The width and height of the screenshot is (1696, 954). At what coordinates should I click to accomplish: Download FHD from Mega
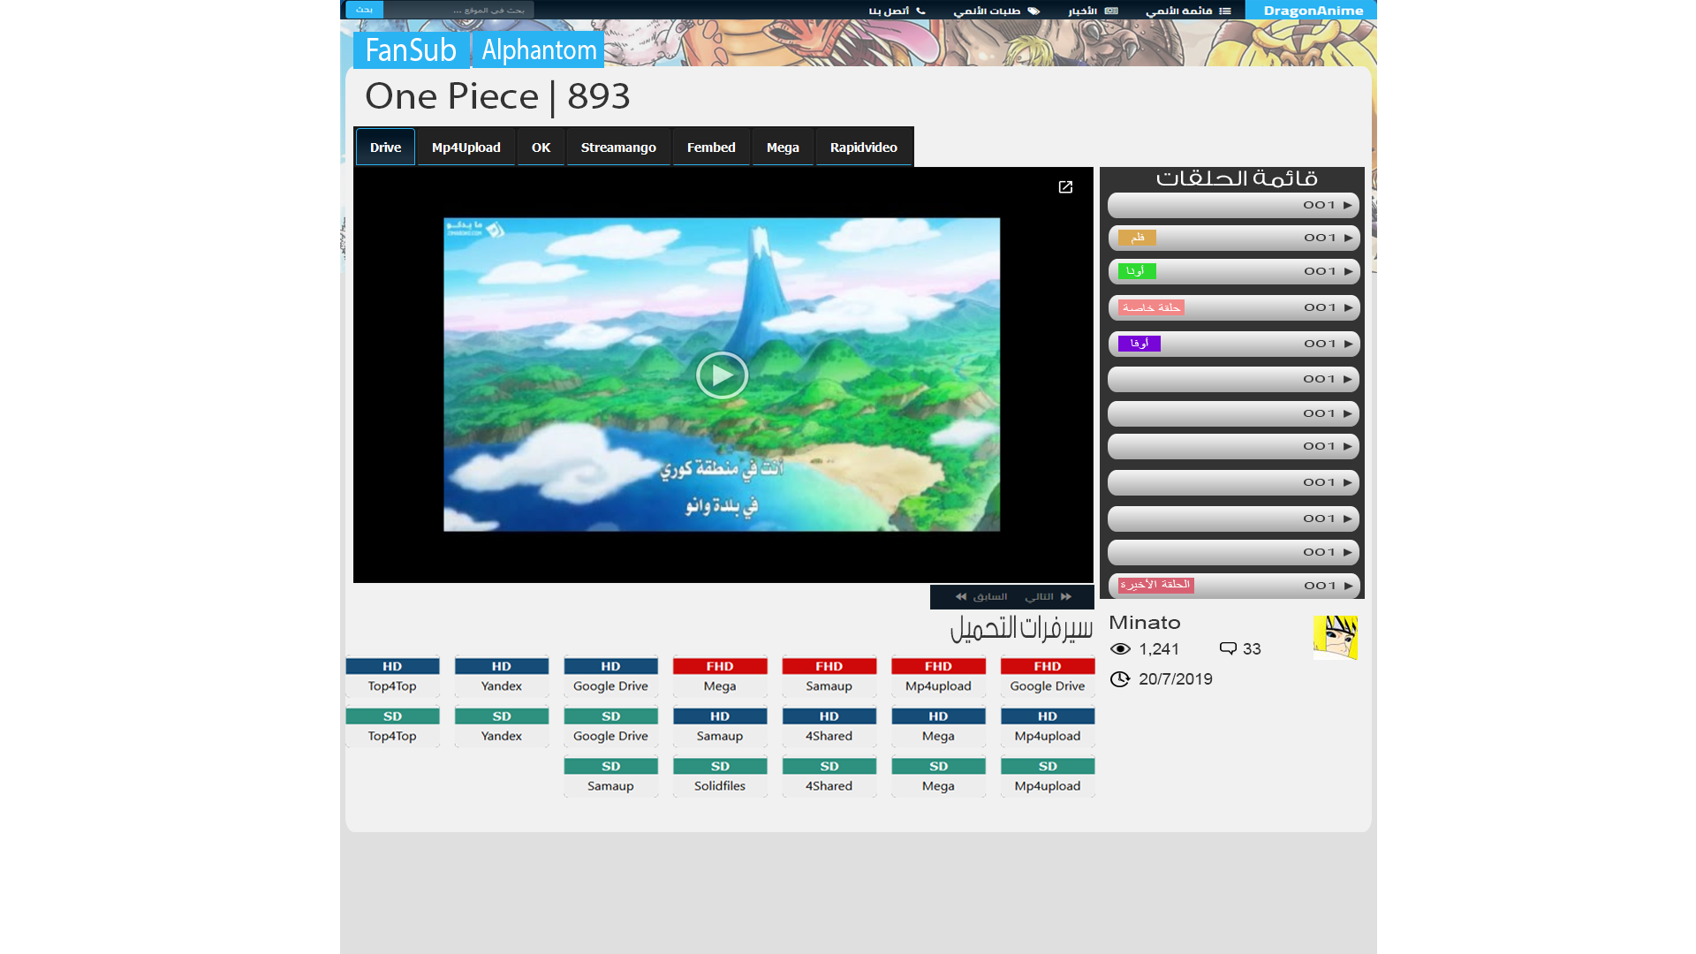click(720, 677)
